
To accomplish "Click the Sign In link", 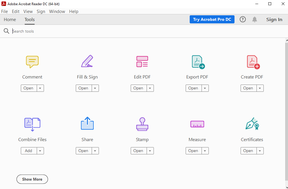I will (274, 19).
